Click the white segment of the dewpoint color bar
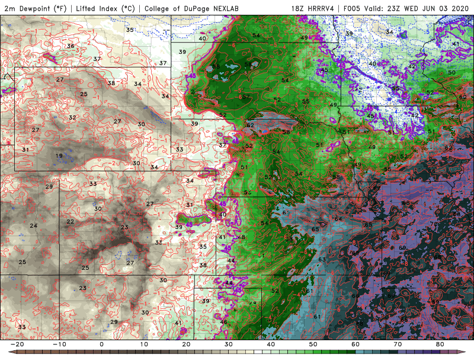This screenshot has height=355, width=474. pos(258,352)
